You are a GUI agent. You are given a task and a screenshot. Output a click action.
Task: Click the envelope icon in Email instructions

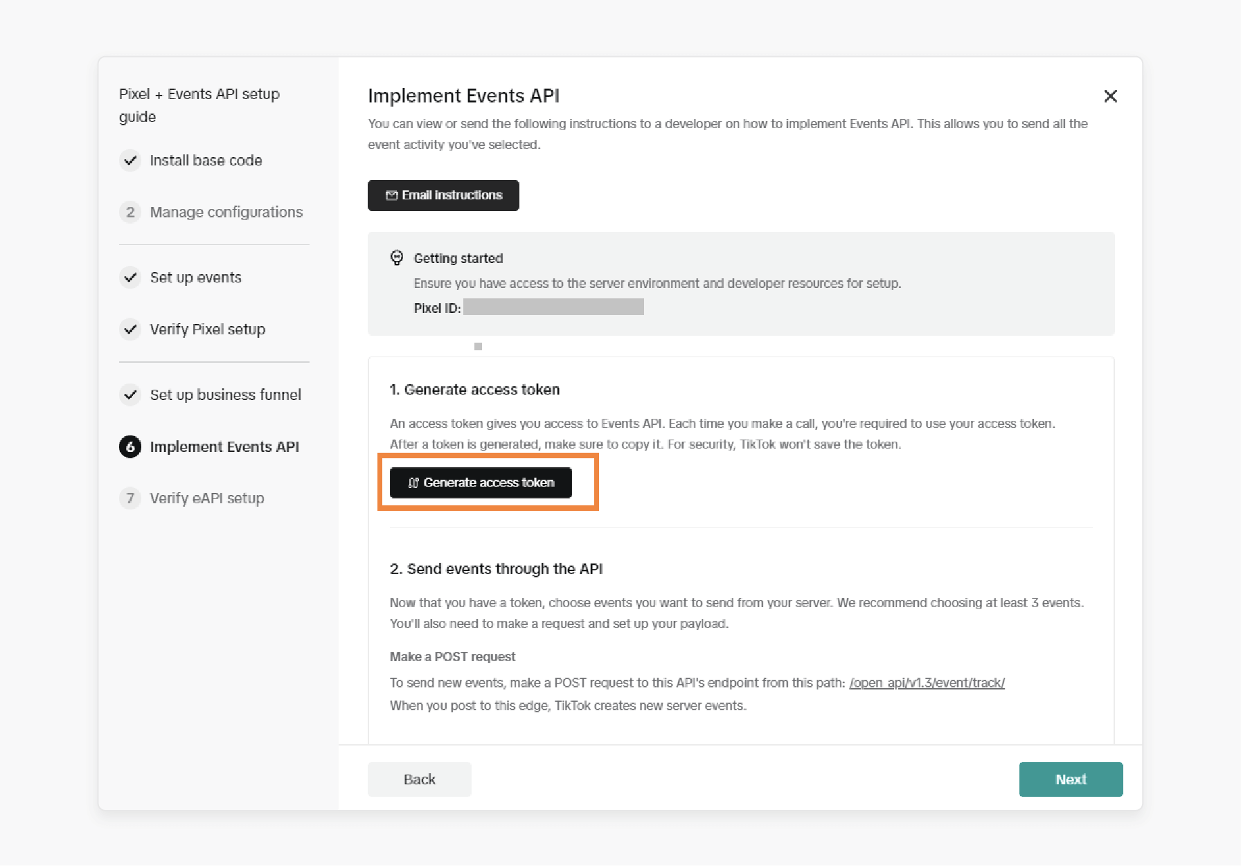(x=392, y=195)
